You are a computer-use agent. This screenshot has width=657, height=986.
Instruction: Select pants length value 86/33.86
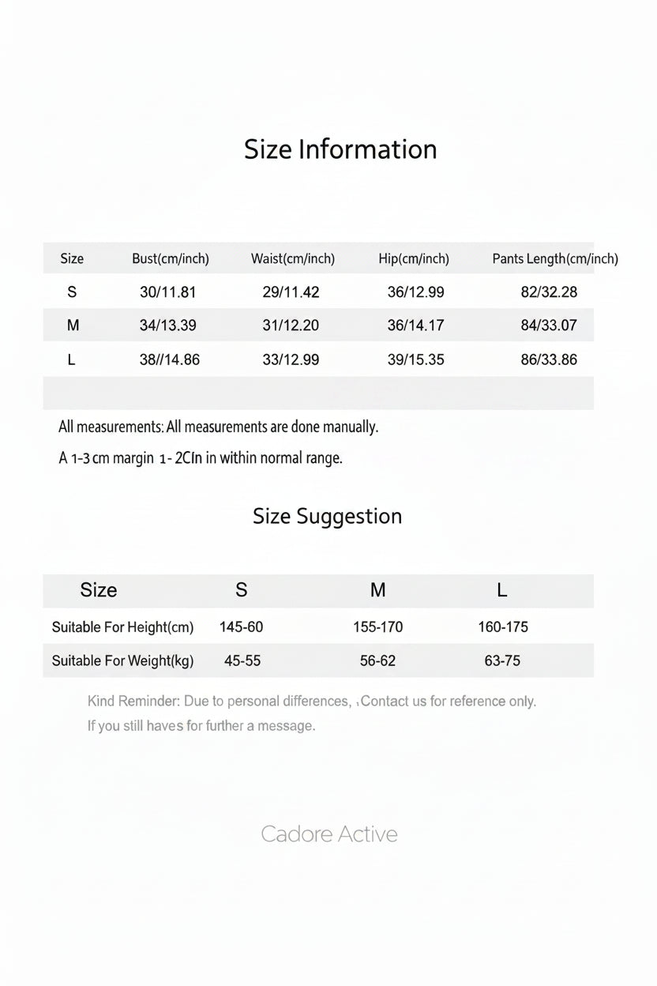(549, 359)
